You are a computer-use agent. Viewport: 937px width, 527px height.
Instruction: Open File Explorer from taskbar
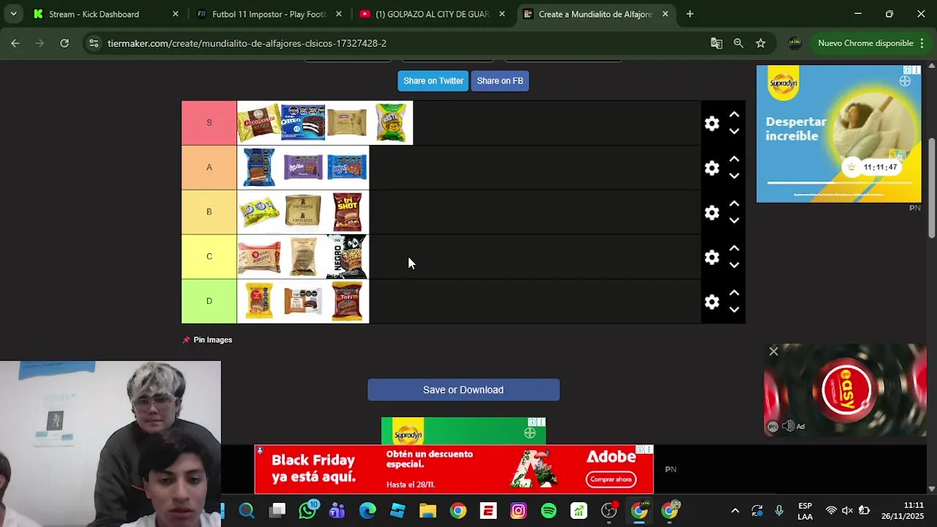[x=428, y=511]
